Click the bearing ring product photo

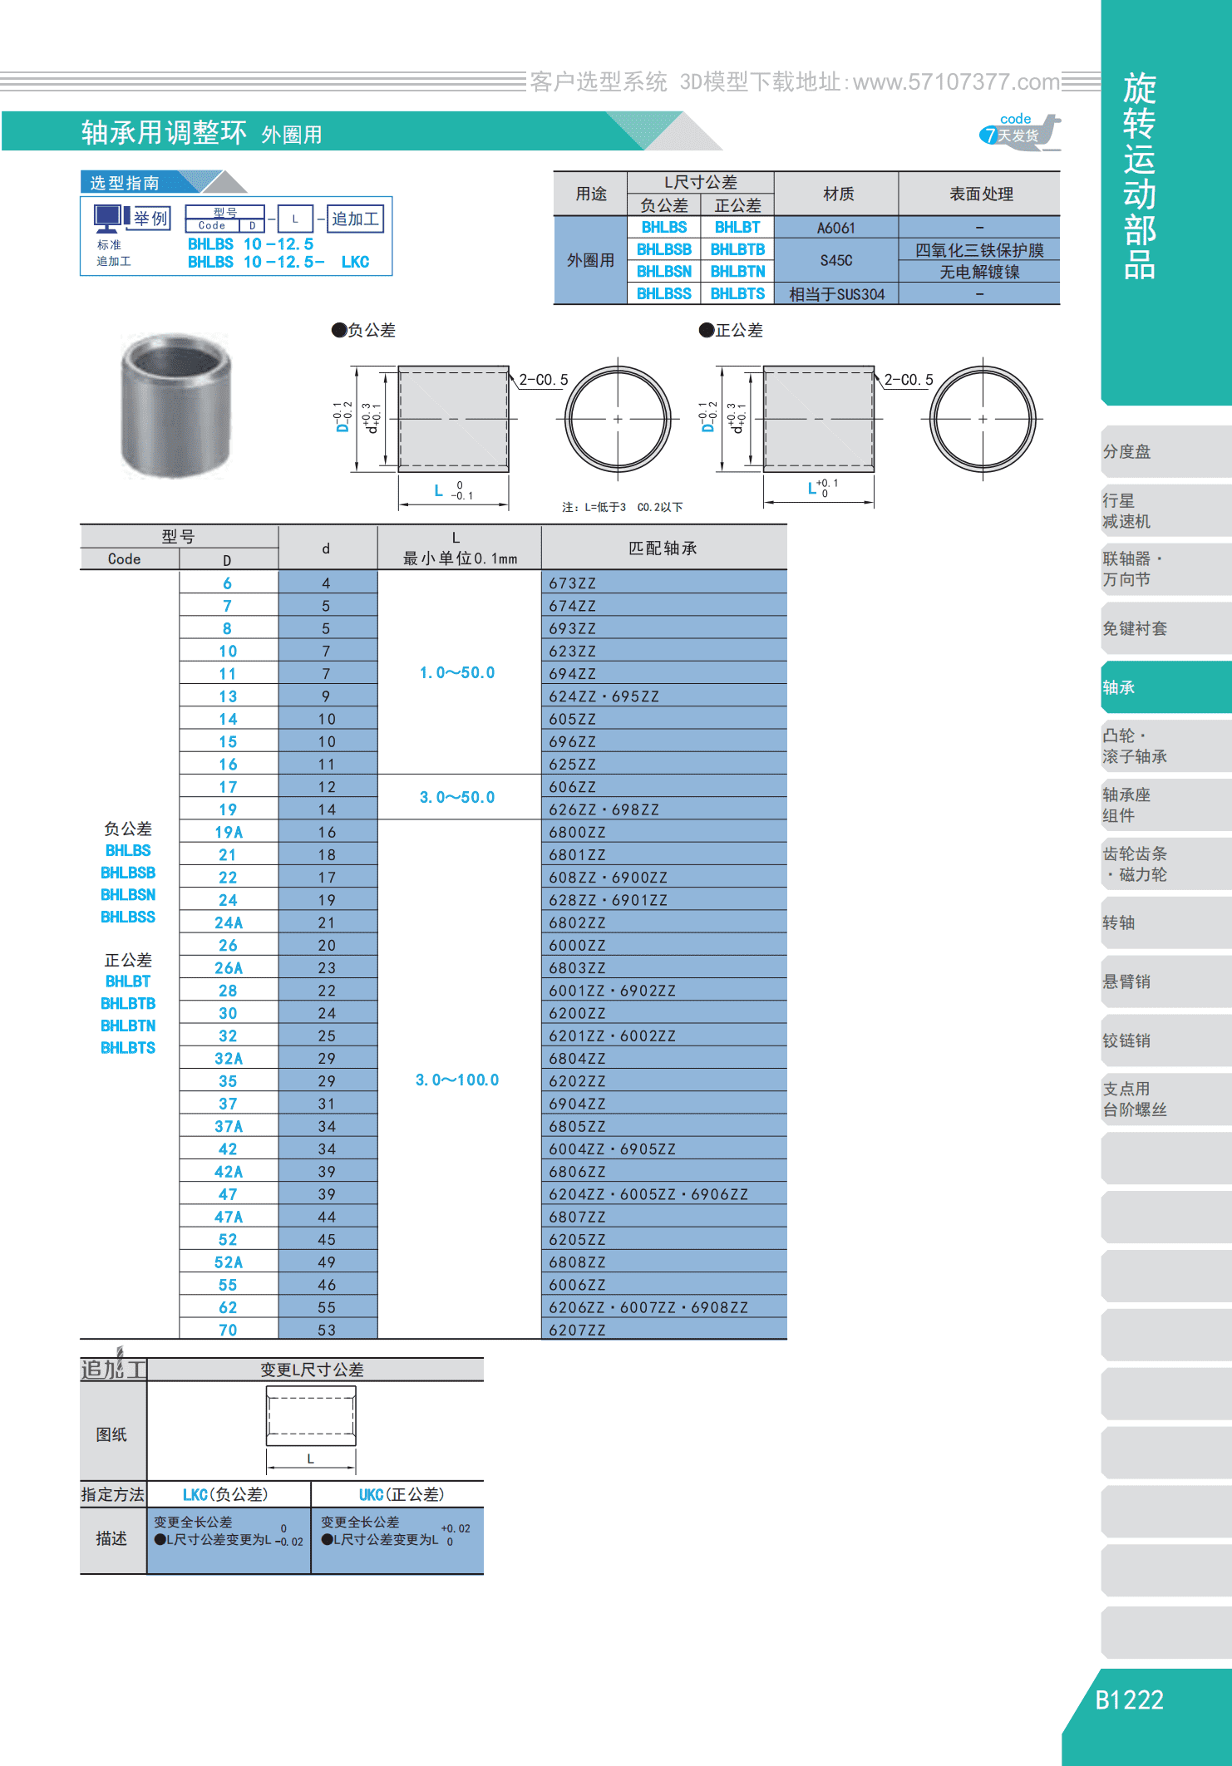pyautogui.click(x=176, y=405)
